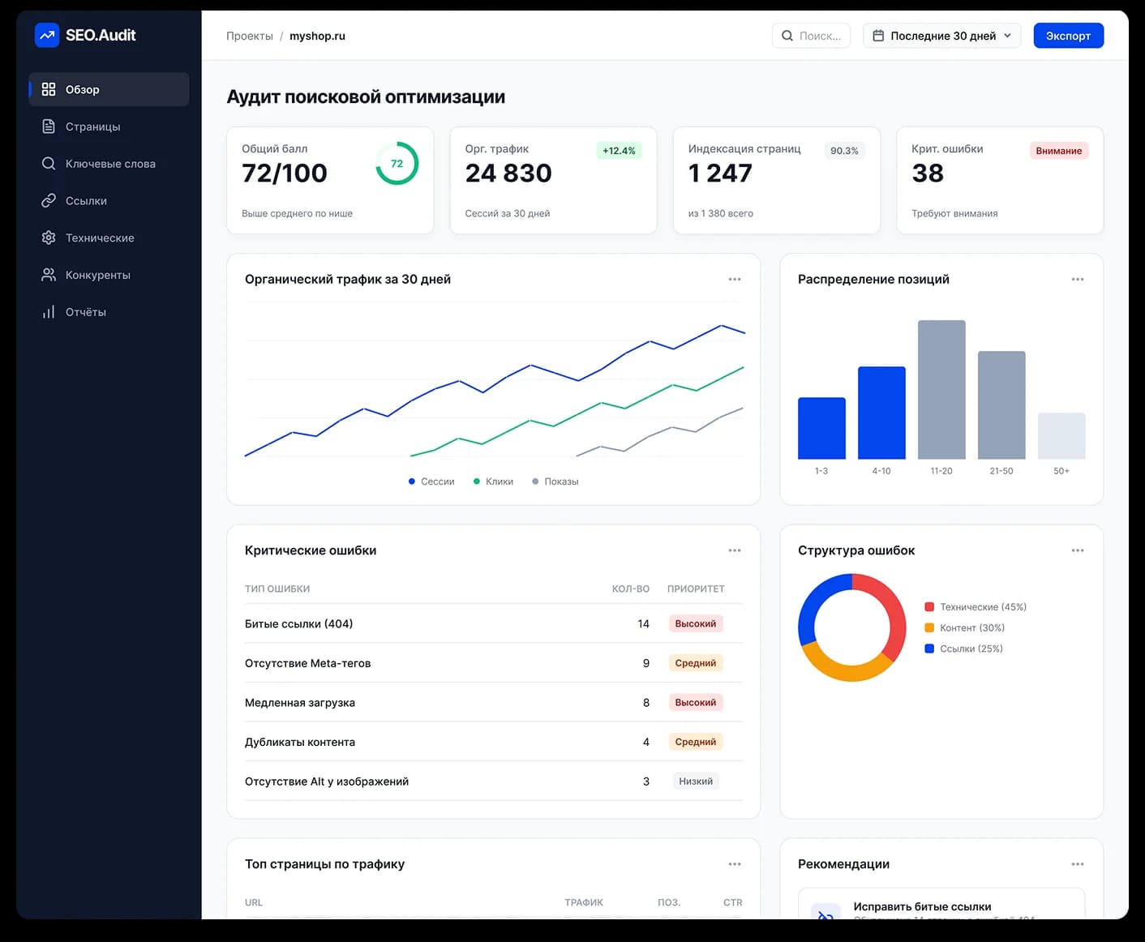Open the Обзор section
This screenshot has height=942, width=1145.
click(x=109, y=89)
